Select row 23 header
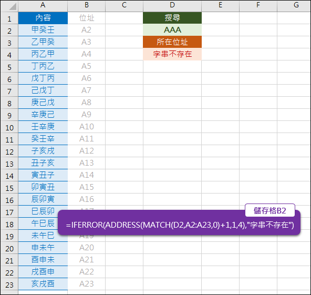This screenshot has width=311, height=295. tap(9, 284)
